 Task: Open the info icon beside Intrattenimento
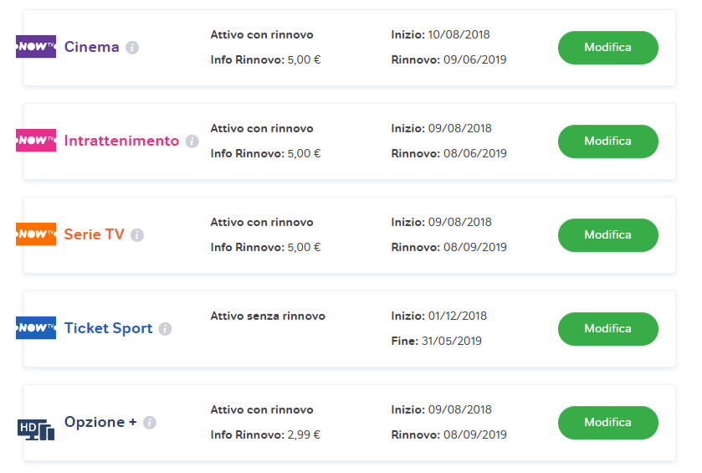tap(192, 141)
